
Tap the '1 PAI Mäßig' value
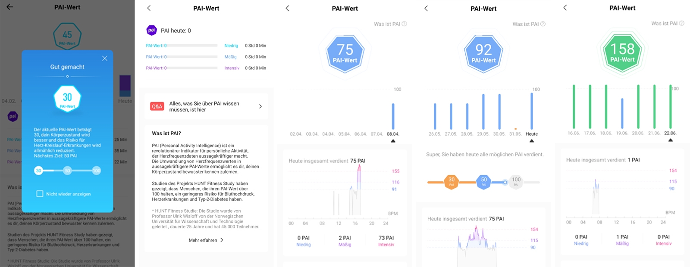tap(622, 240)
